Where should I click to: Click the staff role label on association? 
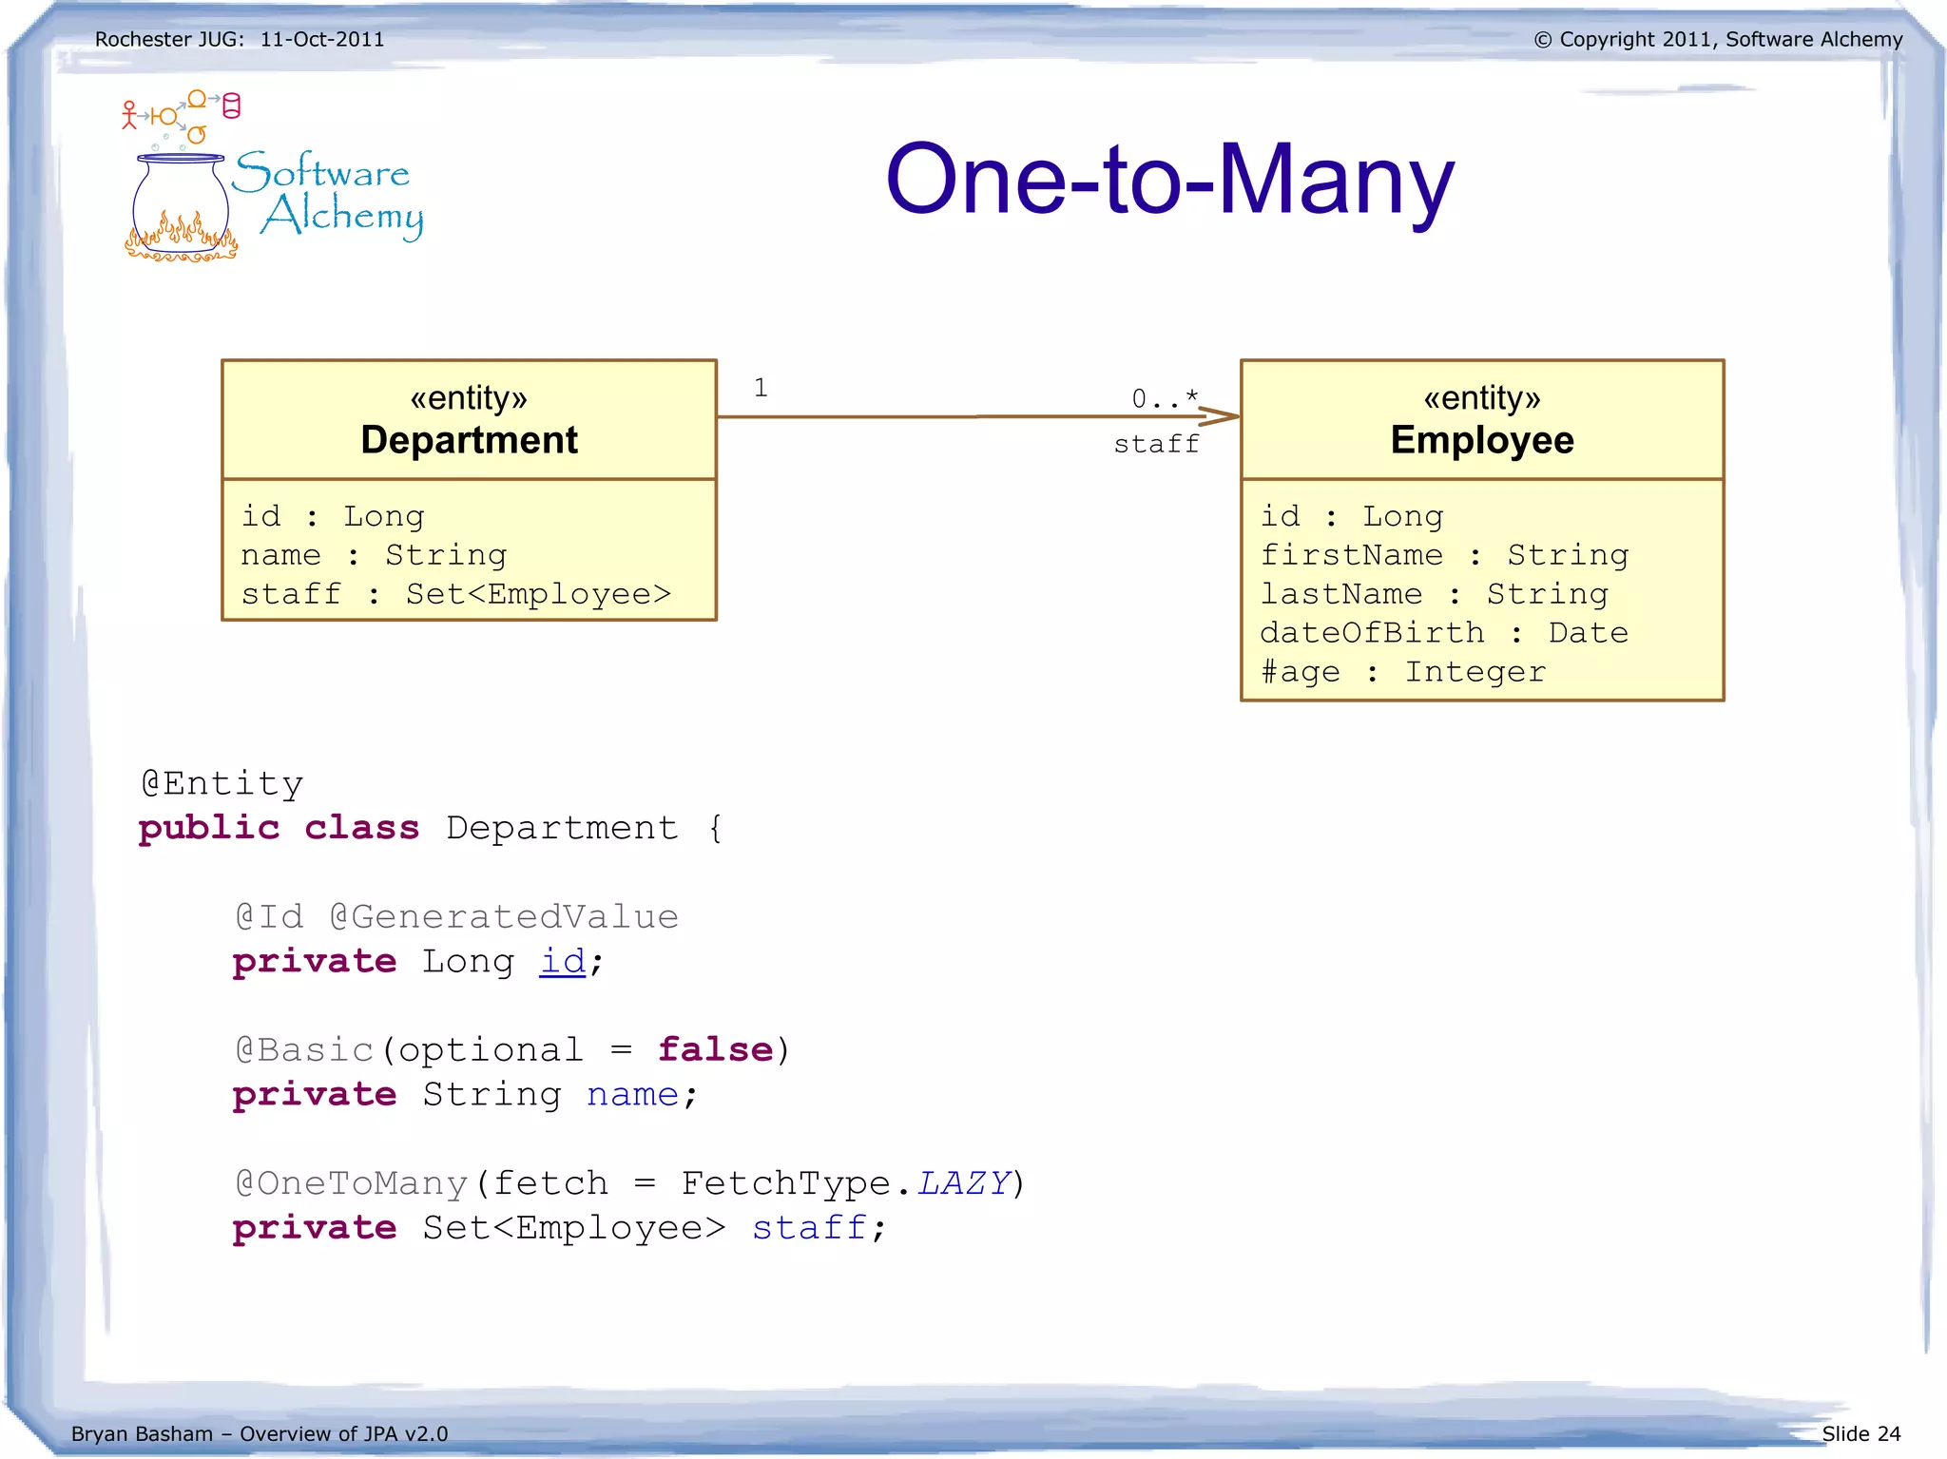(1156, 444)
